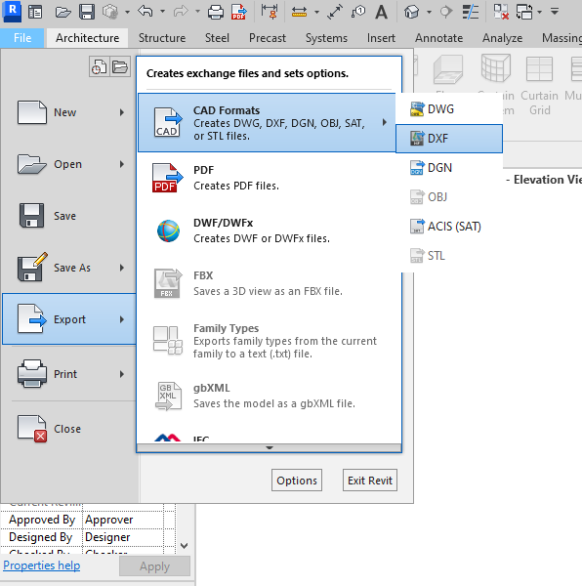
Task: Choose DGN from CAD Formats submenu
Action: 449,168
